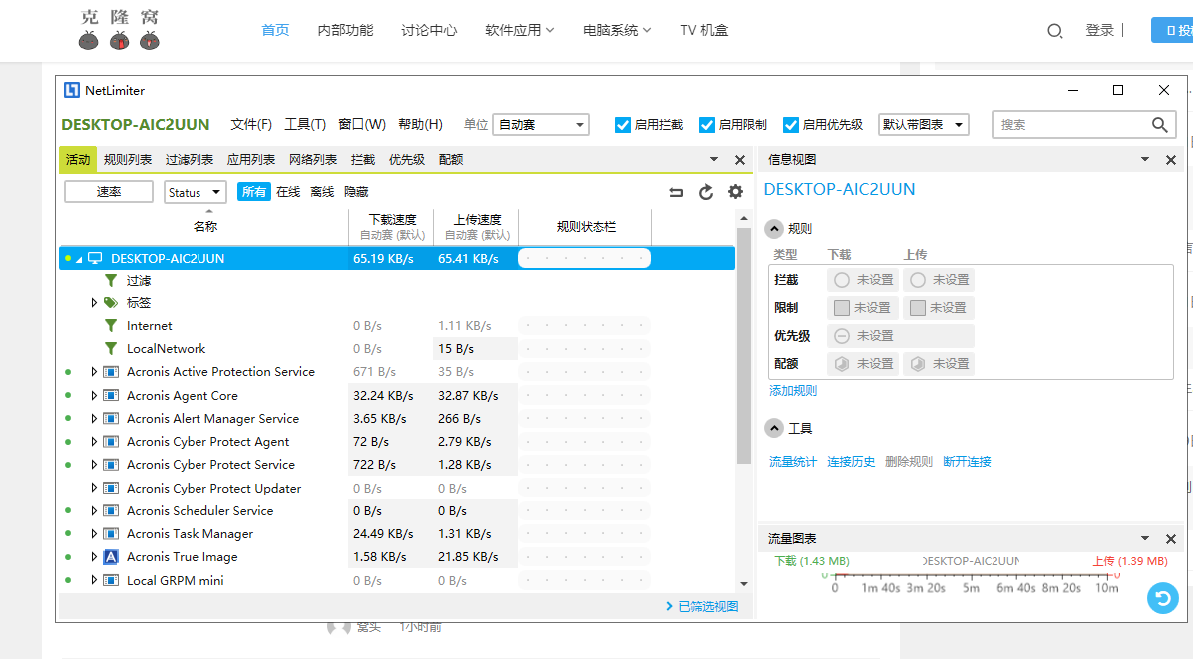Click the website search magnifier icon

[1054, 31]
